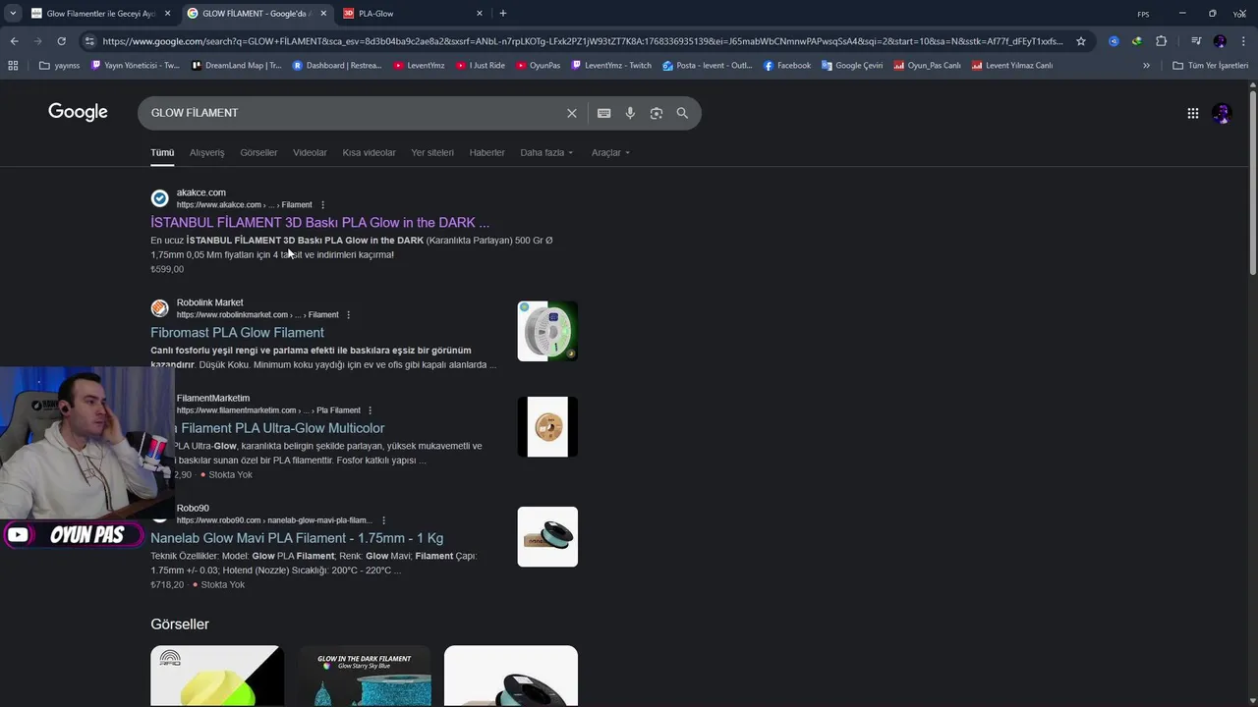The width and height of the screenshot is (1258, 707).
Task: Select the Kısa videolar filter
Action: [x=369, y=153]
